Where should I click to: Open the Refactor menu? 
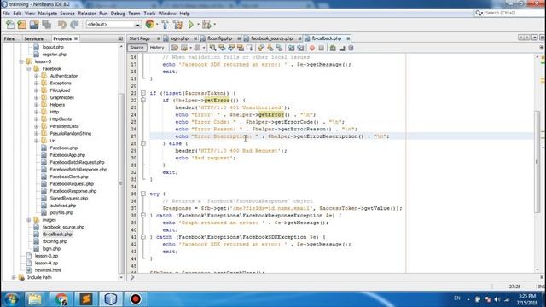coord(87,14)
